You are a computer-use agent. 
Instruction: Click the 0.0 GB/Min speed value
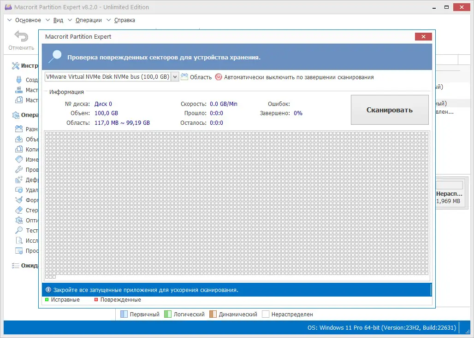click(224, 104)
